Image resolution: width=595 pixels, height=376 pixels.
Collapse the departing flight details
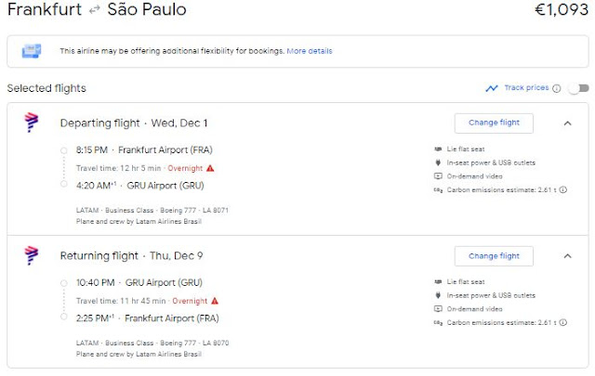[x=568, y=123]
